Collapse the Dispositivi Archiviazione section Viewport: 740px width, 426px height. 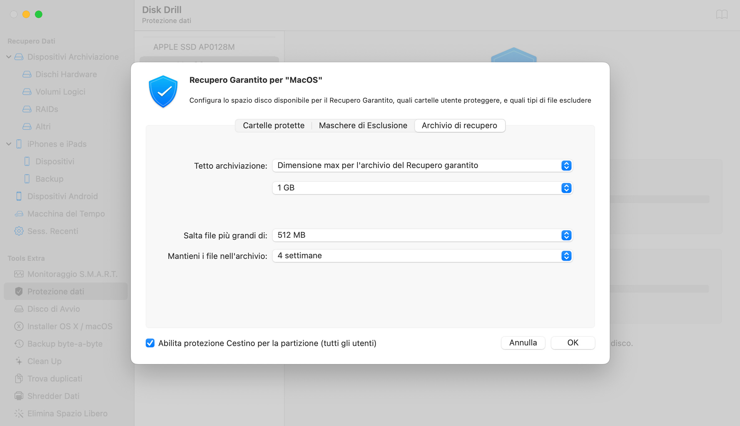9,57
